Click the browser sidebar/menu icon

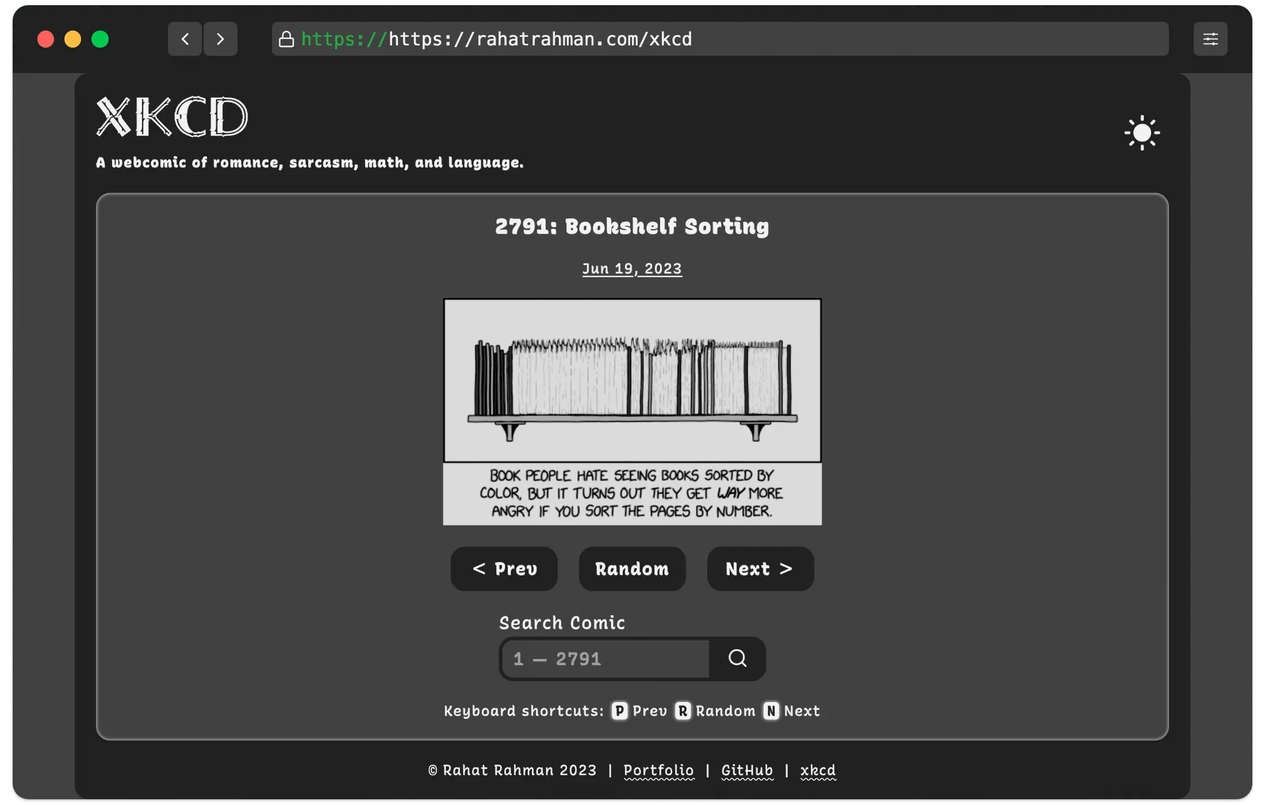click(x=1210, y=39)
